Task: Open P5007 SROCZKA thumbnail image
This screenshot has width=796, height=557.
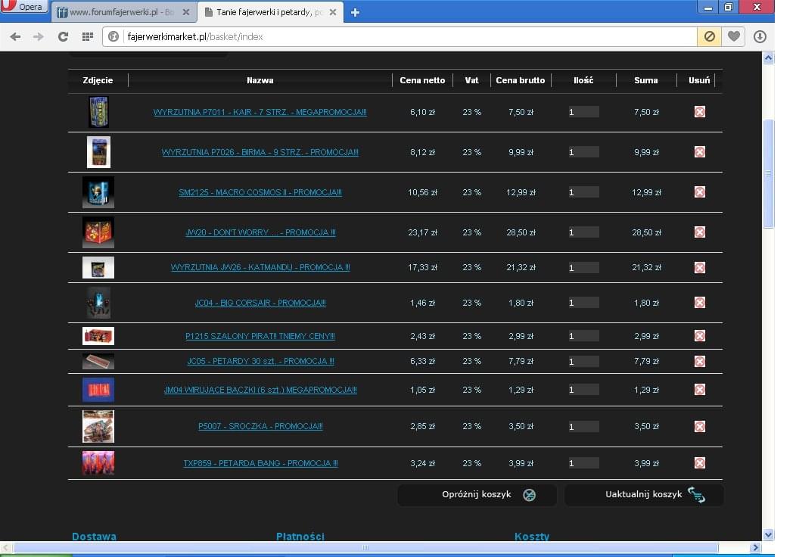Action: [98, 427]
